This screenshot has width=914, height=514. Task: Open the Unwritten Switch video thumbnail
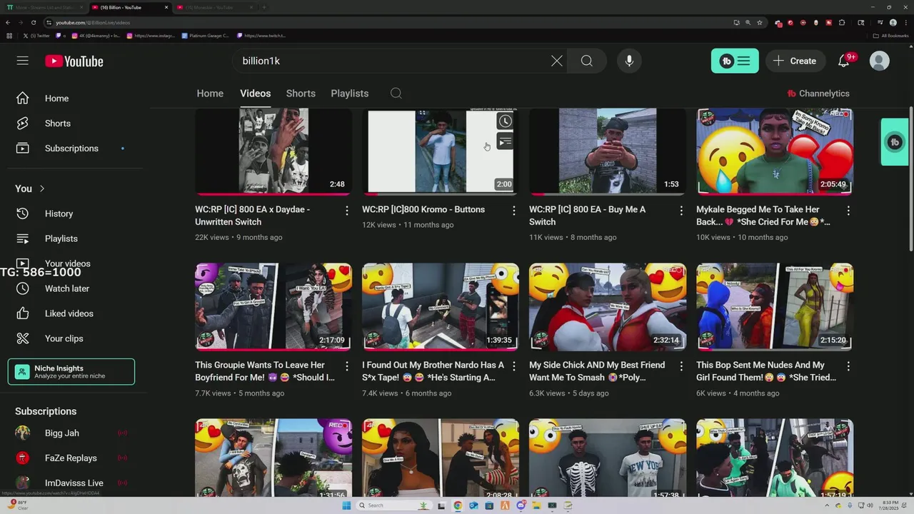tap(273, 151)
